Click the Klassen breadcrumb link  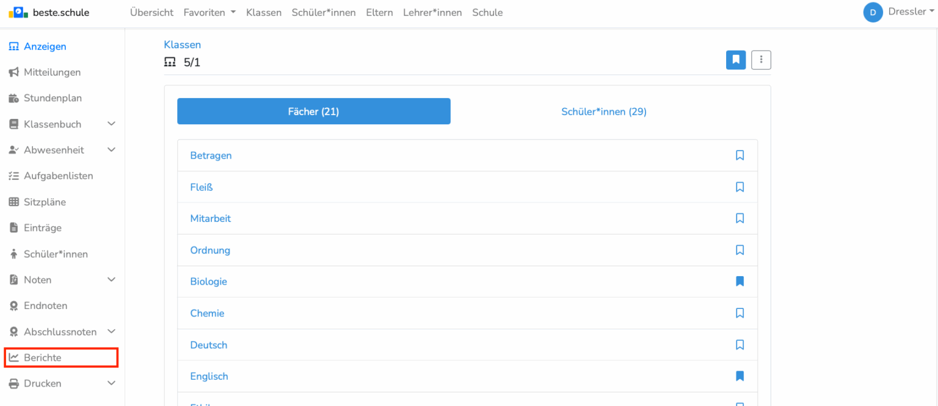point(182,45)
